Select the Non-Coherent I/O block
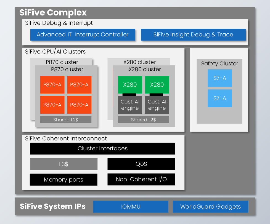 click(x=141, y=179)
